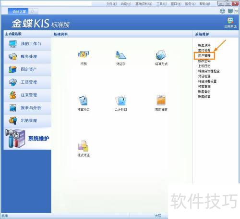Viewport: 240px width, 219px height.
Task: Switch to the 会计之家 tab
Action: (x=18, y=12)
